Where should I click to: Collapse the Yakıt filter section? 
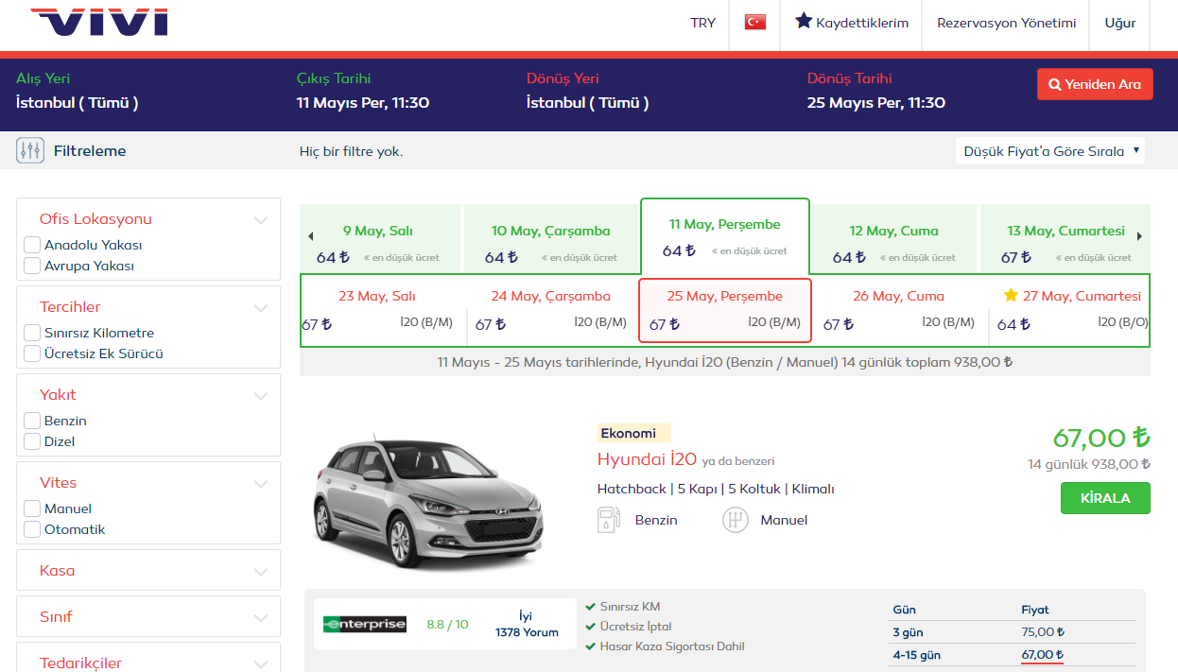tap(261, 396)
